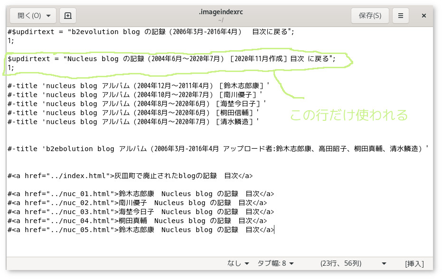Click the -title line containing 清水鱗造
This screenshot has height=279, width=442.
pos(133,122)
